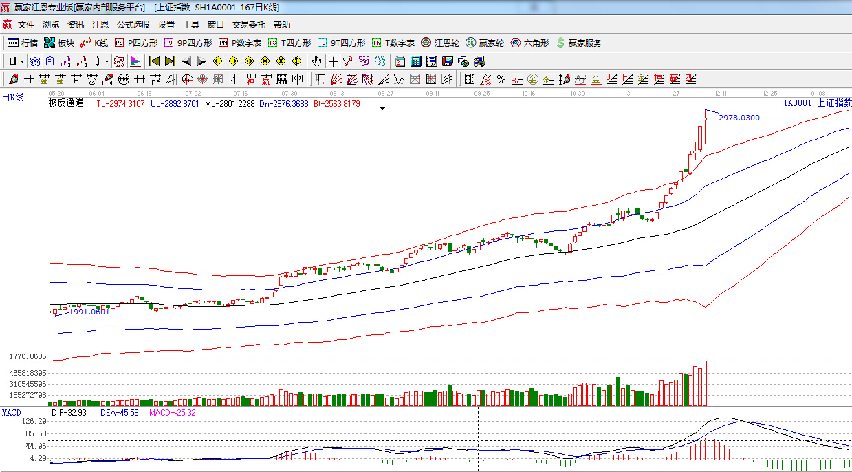Open the 公式选股 menu
This screenshot has height=472, width=852.
(x=133, y=24)
